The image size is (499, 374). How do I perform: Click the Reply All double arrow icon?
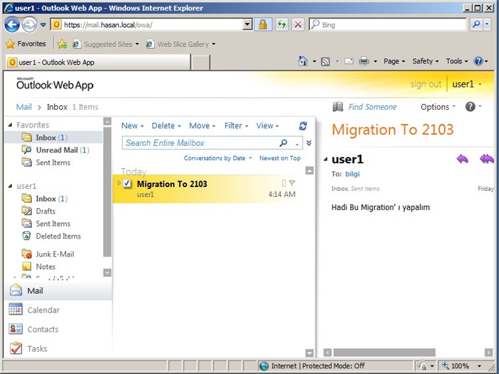[x=486, y=158]
